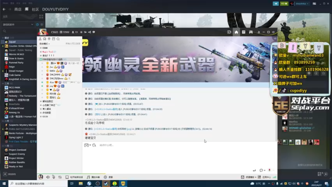This screenshot has width=332, height=187.
Task: Click the red microphone icon in chat area
Action: [x=269, y=170]
